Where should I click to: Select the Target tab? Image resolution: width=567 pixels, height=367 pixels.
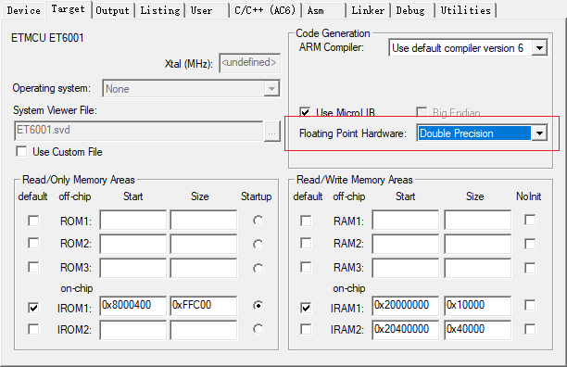tap(68, 9)
